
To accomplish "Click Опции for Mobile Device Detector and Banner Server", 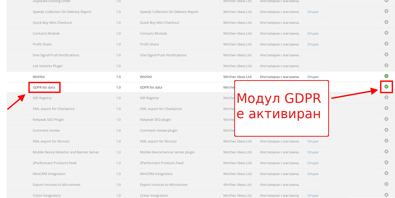I will [313, 152].
